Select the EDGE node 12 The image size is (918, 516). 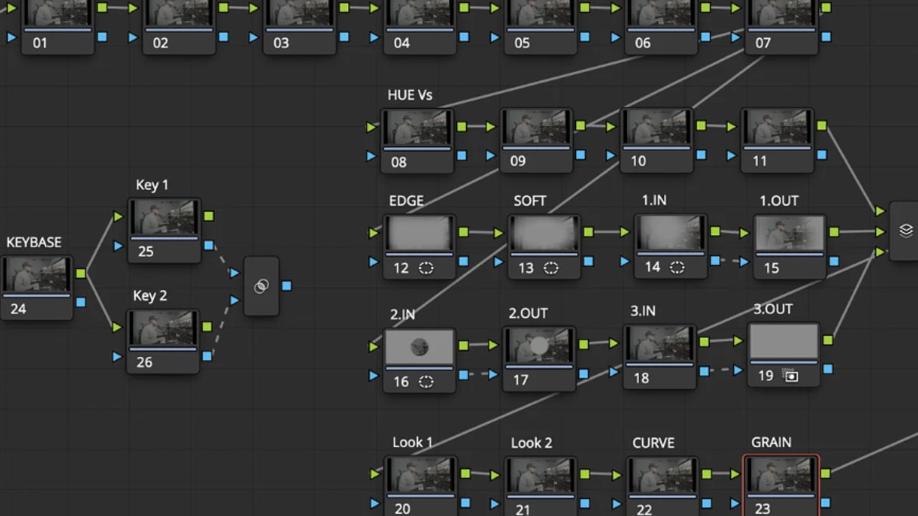tap(420, 247)
